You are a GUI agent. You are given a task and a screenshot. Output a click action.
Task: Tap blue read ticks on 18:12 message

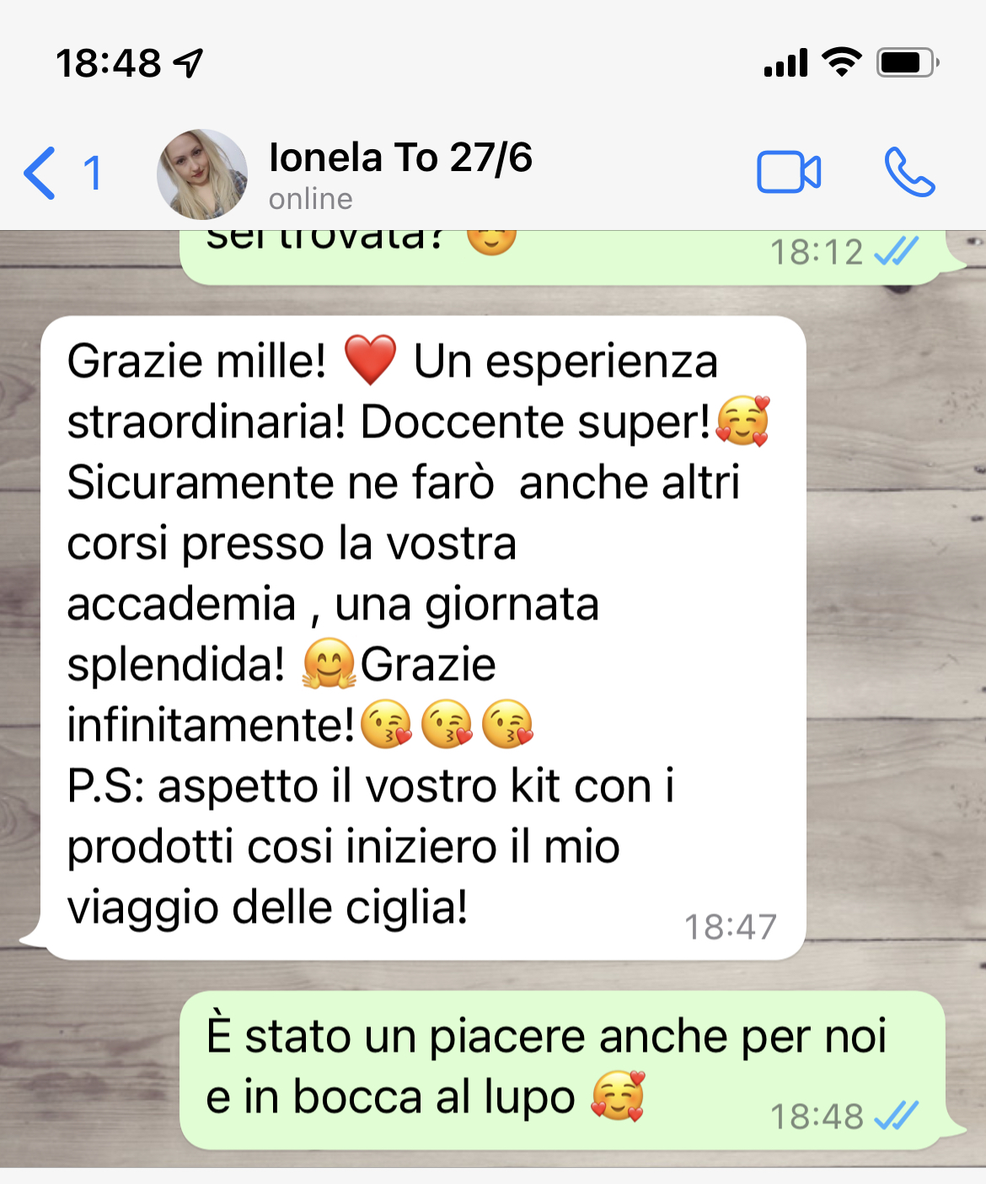click(x=896, y=251)
